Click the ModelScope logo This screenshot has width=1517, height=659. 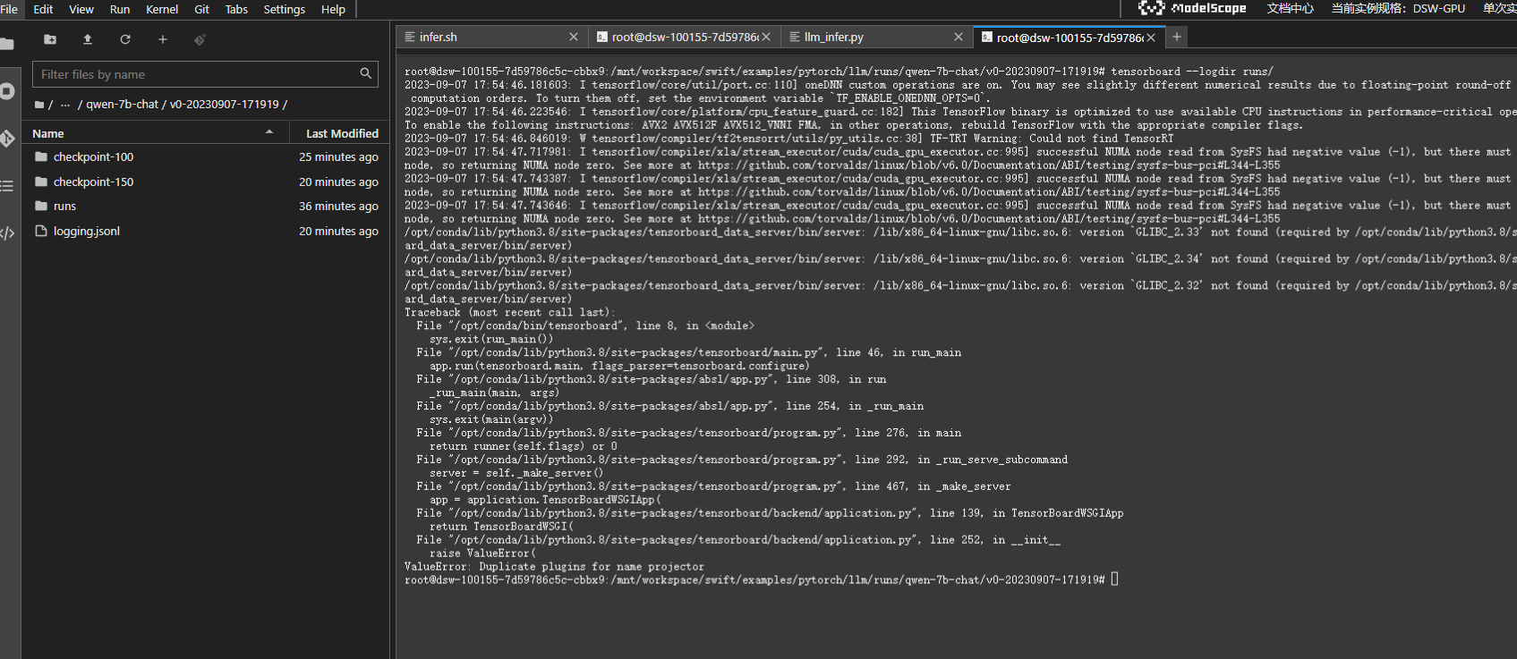pos(1192,8)
